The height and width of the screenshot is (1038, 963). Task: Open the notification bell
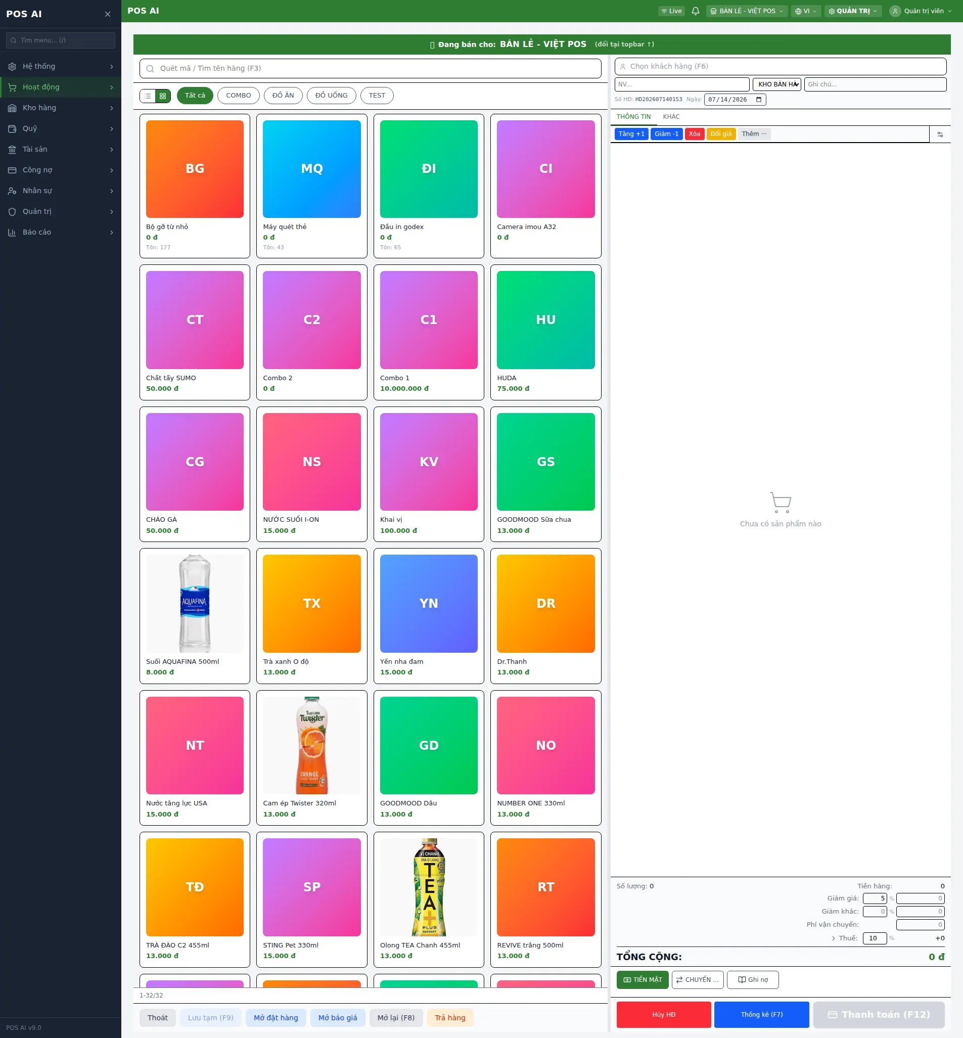point(695,11)
